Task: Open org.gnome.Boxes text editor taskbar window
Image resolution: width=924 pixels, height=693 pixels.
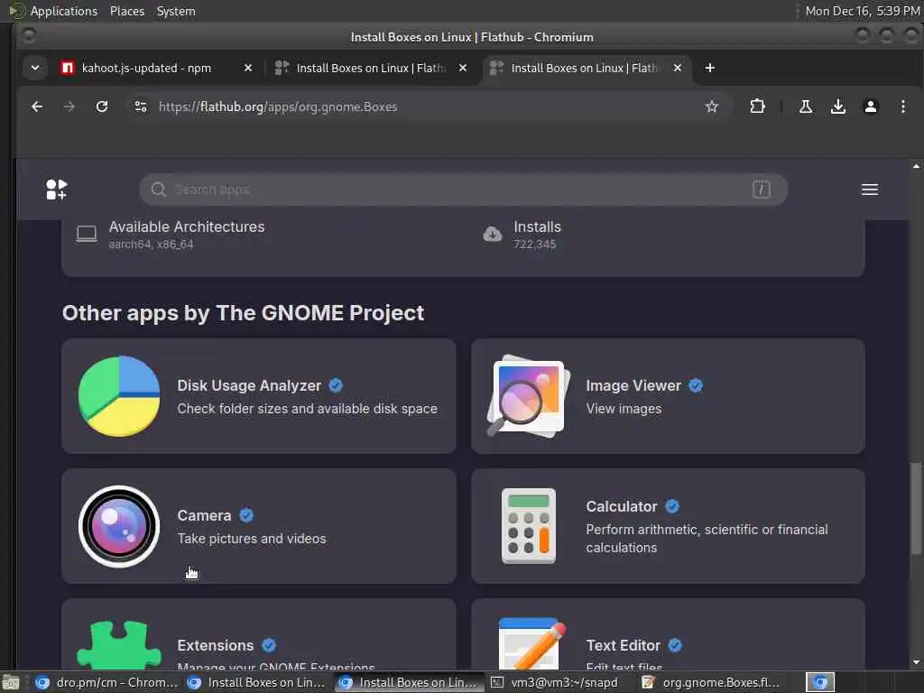Action: pyautogui.click(x=711, y=682)
